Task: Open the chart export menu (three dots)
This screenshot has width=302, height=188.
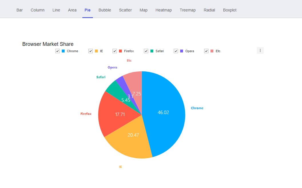Action: click(x=260, y=50)
